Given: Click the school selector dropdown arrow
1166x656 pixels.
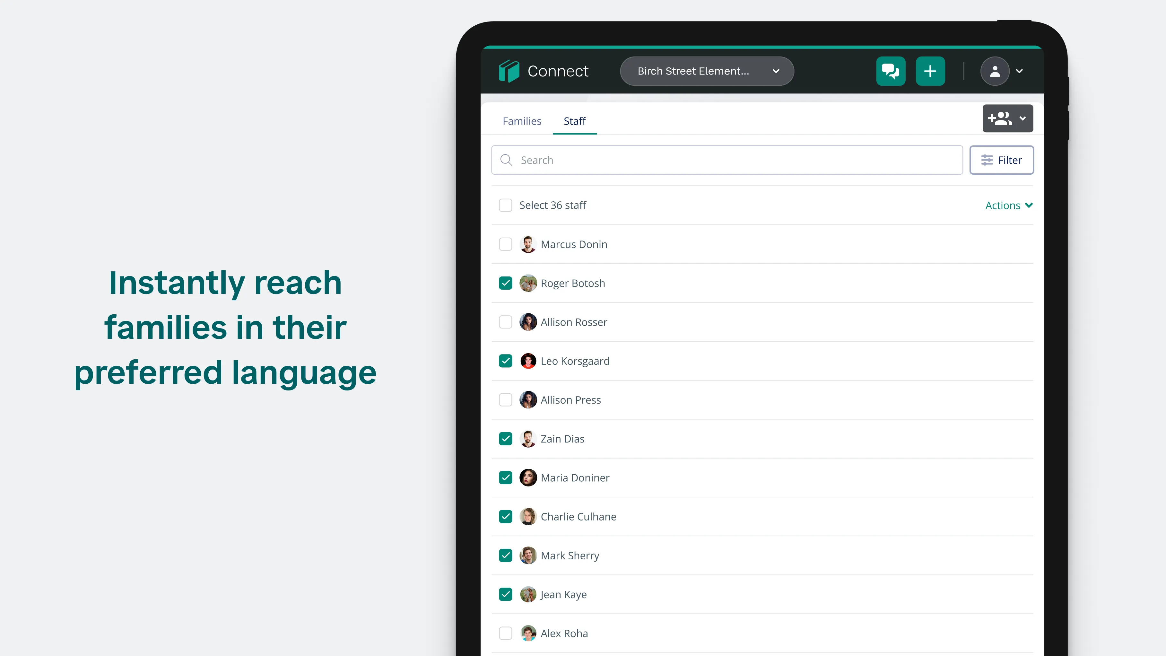Looking at the screenshot, I should click(x=774, y=71).
